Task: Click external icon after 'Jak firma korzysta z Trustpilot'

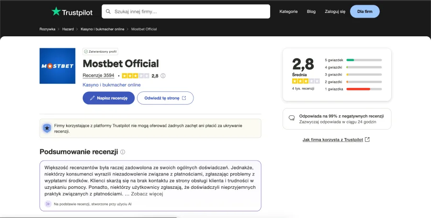Action: coord(367,140)
